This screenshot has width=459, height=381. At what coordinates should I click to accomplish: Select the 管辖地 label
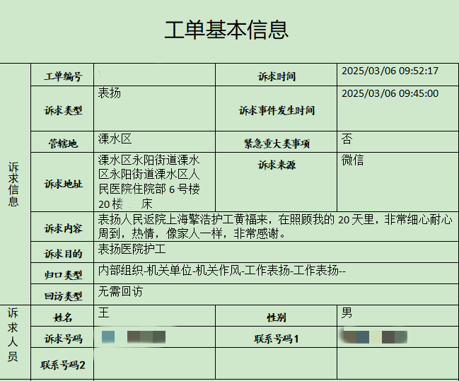63,143
